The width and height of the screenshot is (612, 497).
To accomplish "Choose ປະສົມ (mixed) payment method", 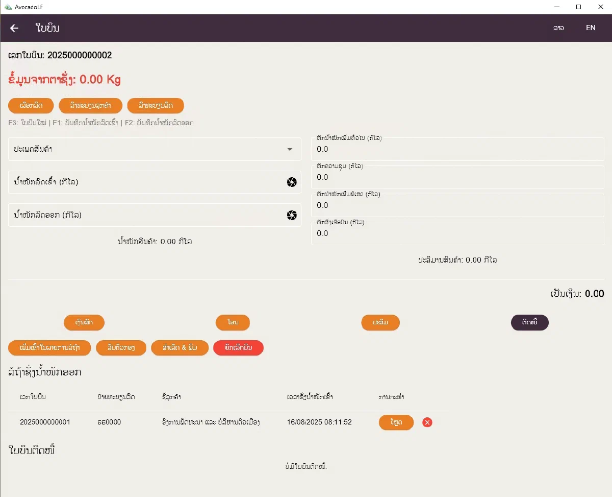I will pyautogui.click(x=380, y=323).
